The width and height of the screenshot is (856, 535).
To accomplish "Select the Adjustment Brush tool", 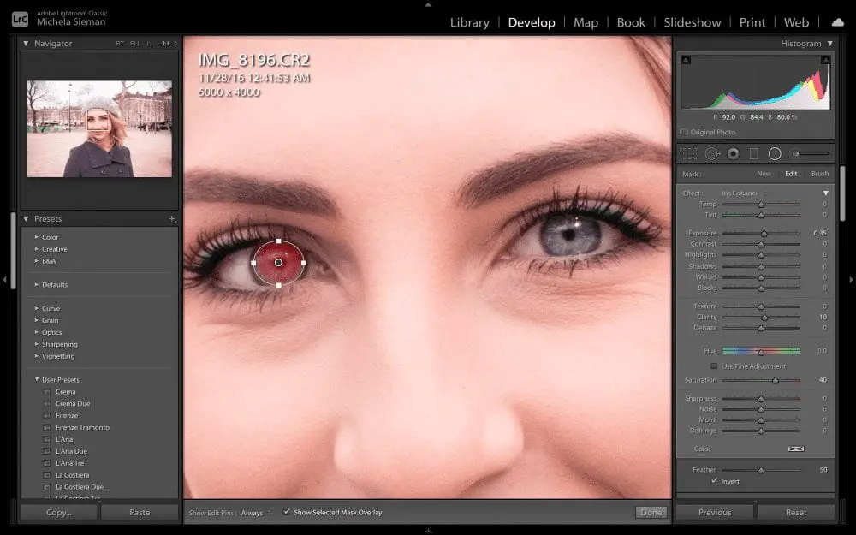I will pyautogui.click(x=811, y=154).
